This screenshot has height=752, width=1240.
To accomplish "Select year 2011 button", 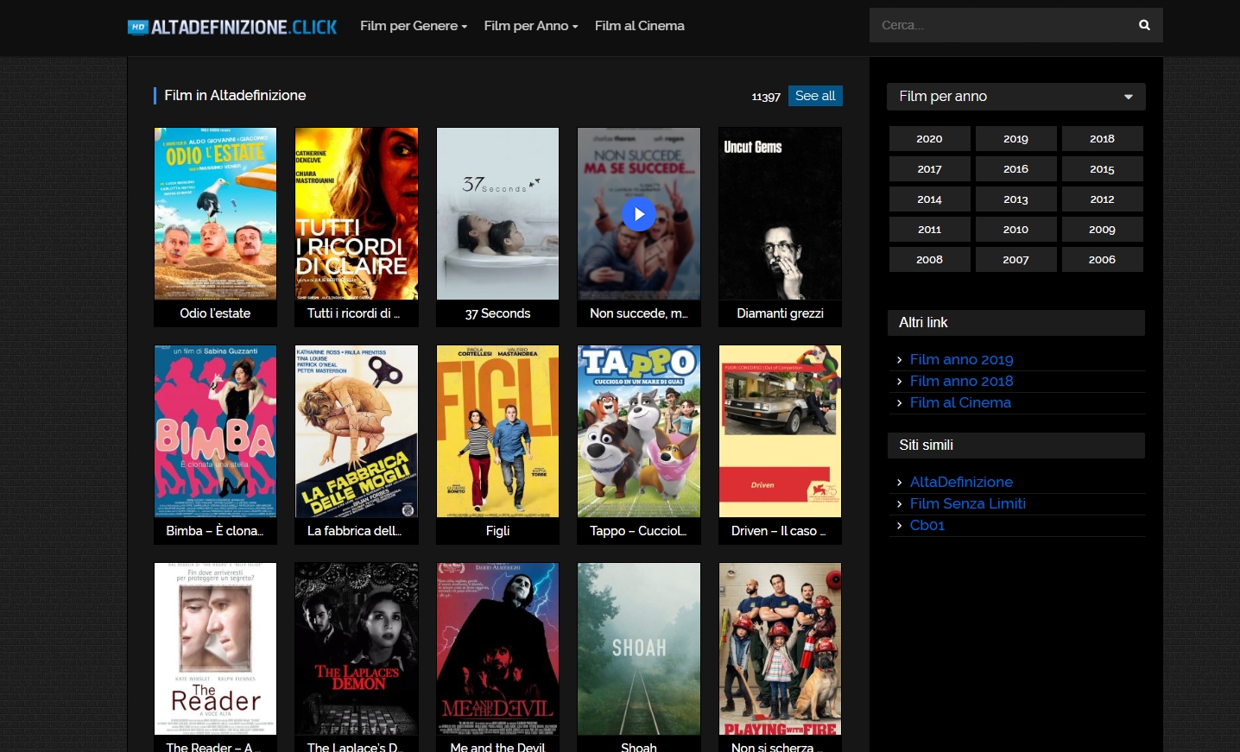I will [930, 230].
